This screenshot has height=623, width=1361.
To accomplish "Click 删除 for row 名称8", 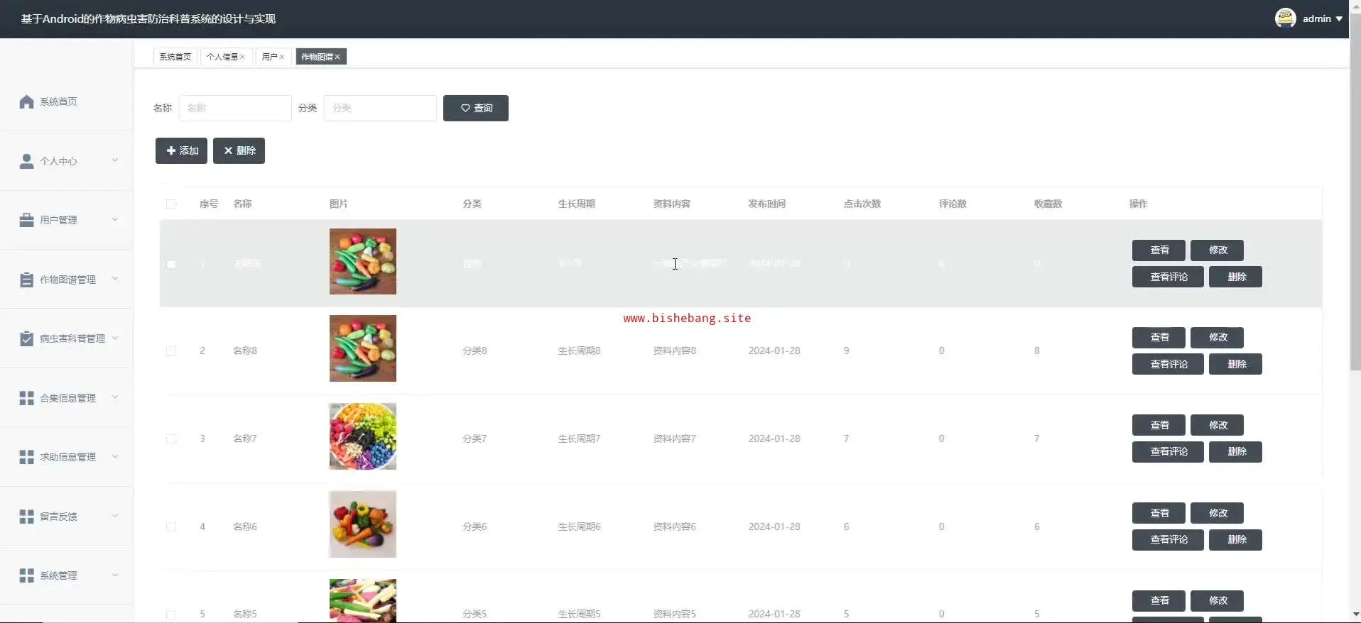I will pyautogui.click(x=1235, y=364).
